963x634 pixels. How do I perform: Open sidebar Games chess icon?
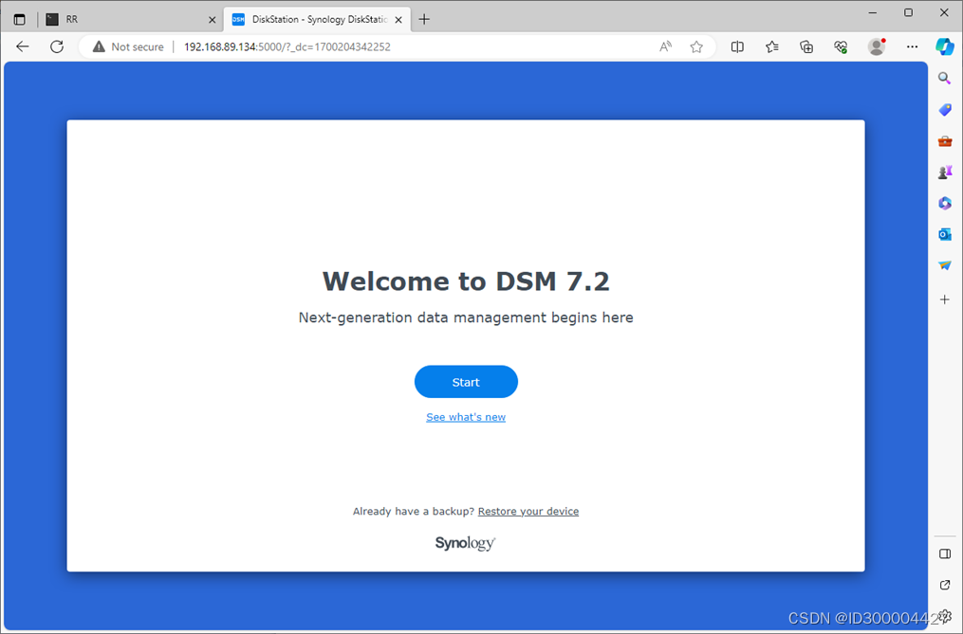pos(945,172)
